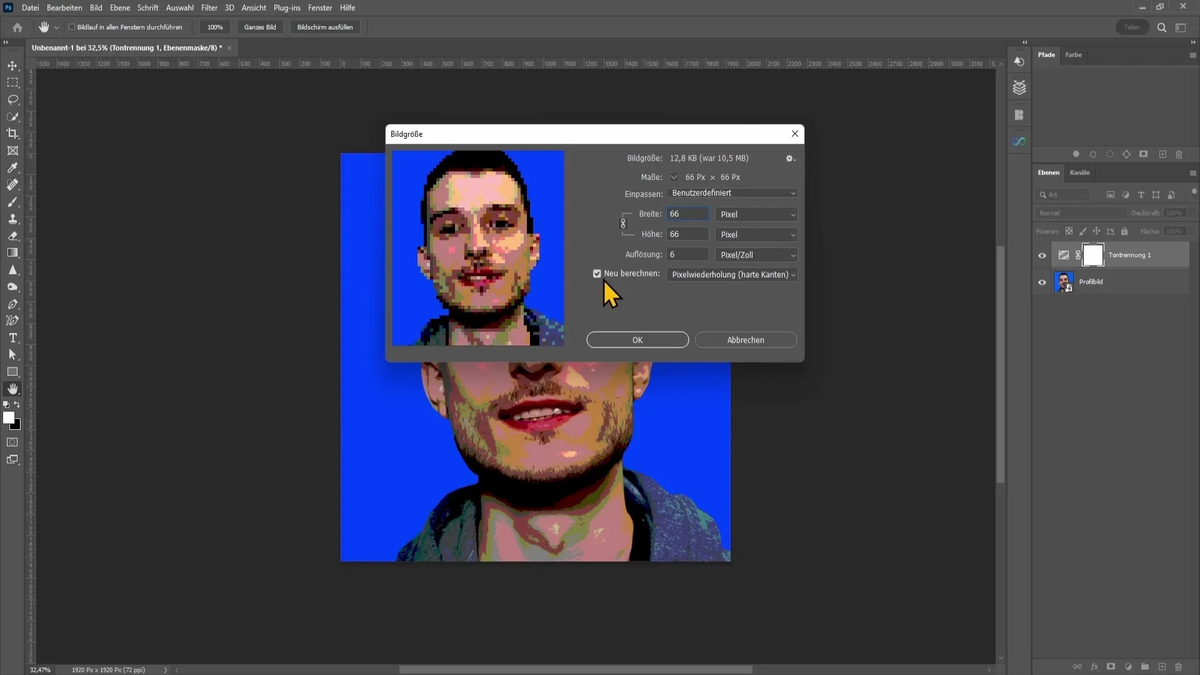Click the 100% zoom button

tap(215, 27)
